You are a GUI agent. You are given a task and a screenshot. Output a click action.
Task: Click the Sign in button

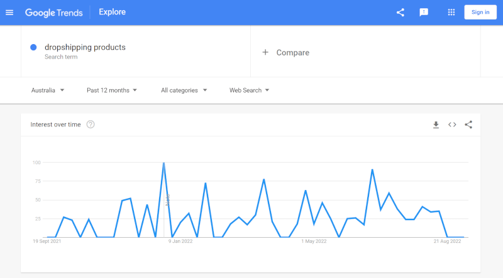tap(480, 12)
